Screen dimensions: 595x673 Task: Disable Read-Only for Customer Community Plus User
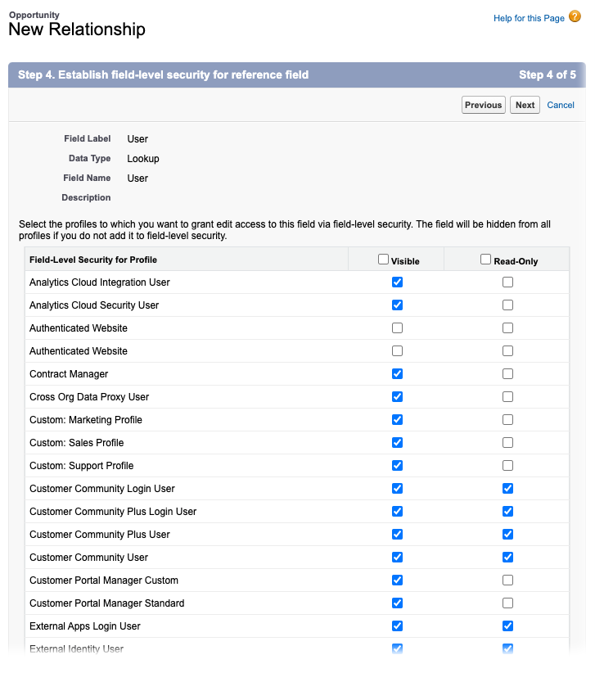point(507,535)
